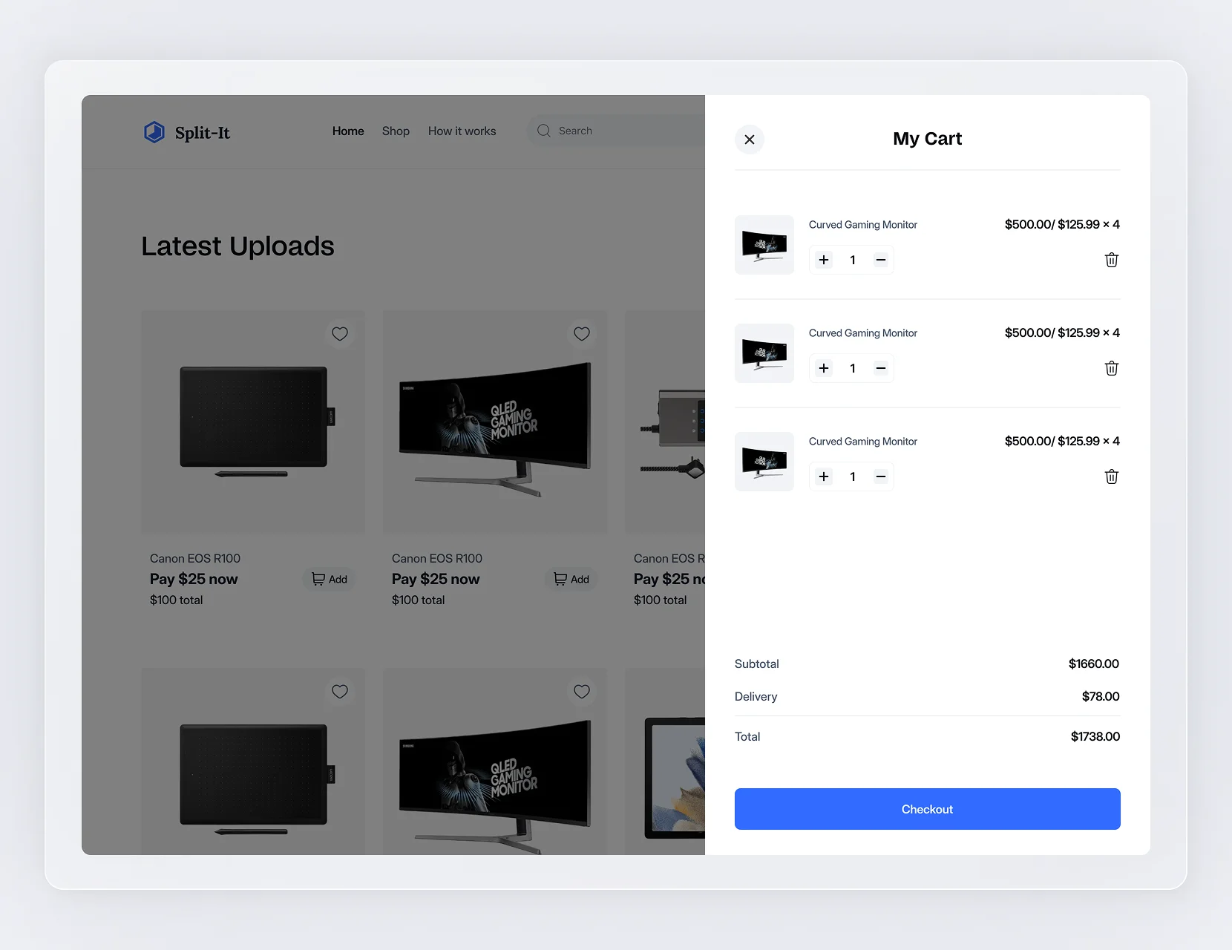The height and width of the screenshot is (950, 1232).
Task: Open third cart item monitor thumbnail
Action: pyautogui.click(x=764, y=462)
